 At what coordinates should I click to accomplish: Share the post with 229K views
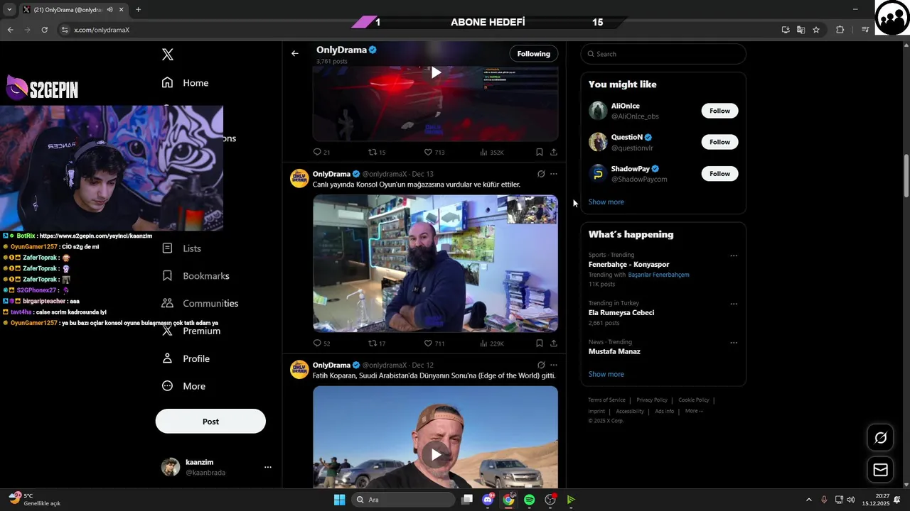coord(554,344)
